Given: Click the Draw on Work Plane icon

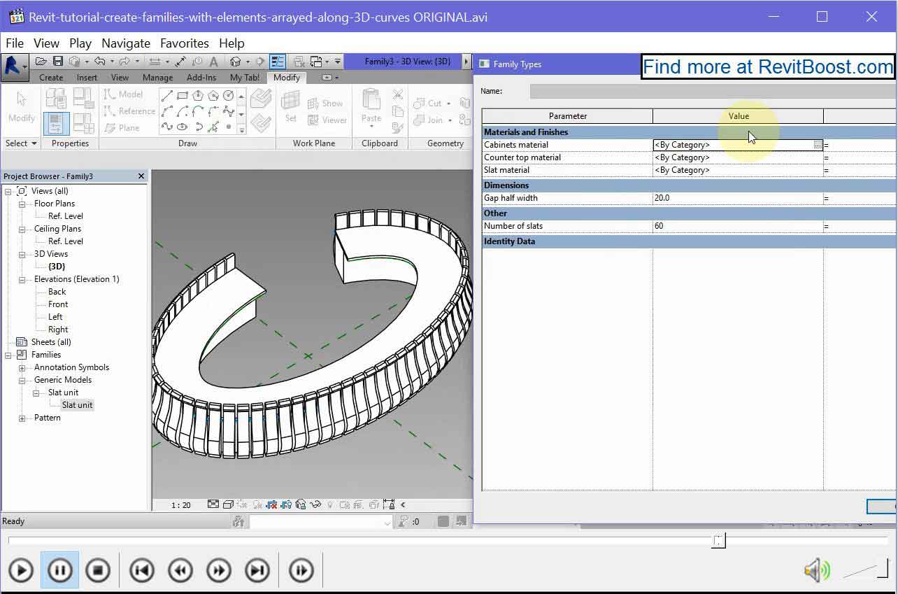Looking at the screenshot, I should click(261, 123).
